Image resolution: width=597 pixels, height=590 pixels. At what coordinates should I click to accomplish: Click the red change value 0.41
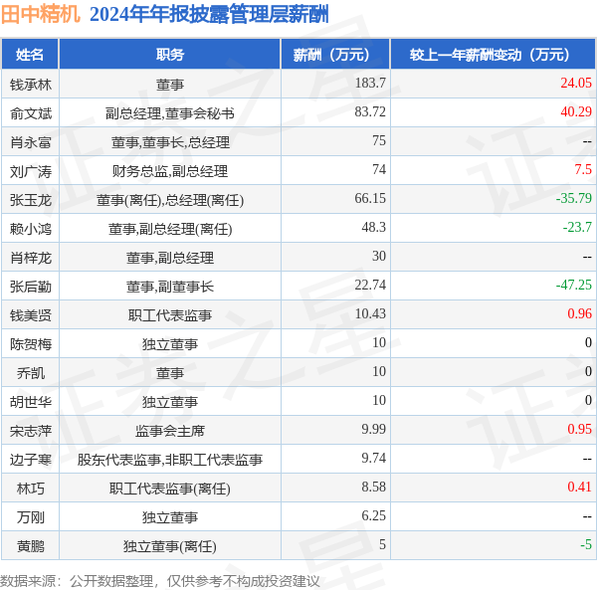coord(580,487)
